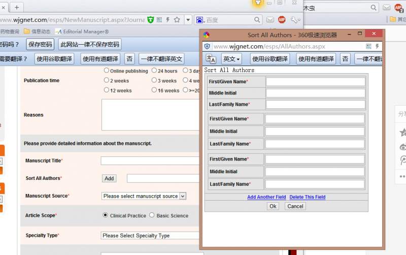Click 使用有道翻译 in Sort All Authors popup
Image resolution: width=406 pixels, height=255 pixels.
(x=316, y=59)
